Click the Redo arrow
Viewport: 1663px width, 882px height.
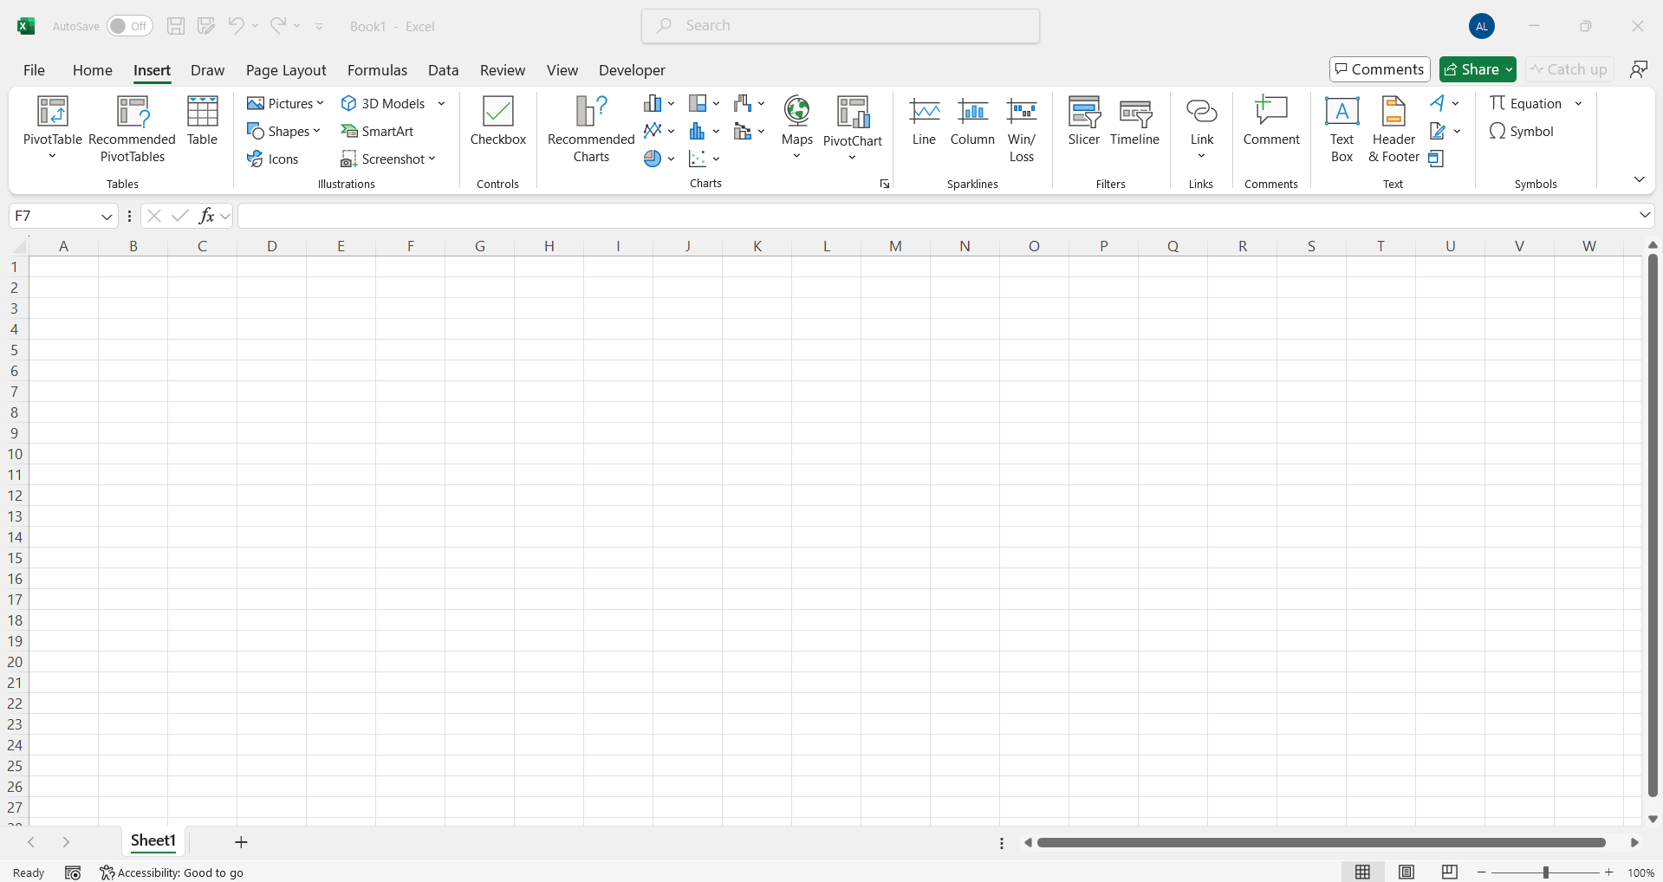pos(277,26)
